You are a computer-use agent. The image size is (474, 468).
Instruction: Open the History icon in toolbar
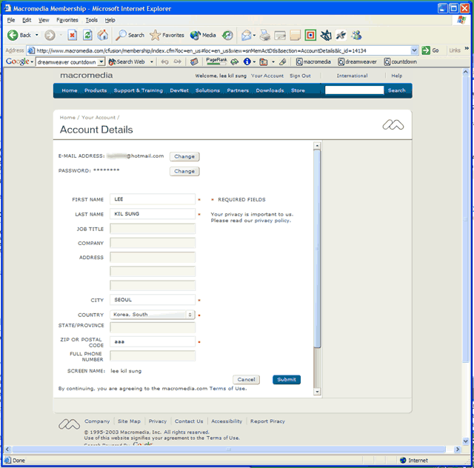(227, 36)
